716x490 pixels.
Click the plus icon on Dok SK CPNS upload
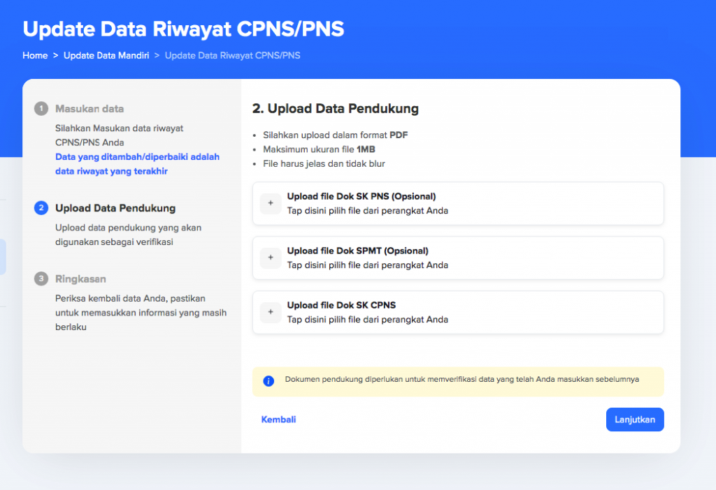pos(271,312)
